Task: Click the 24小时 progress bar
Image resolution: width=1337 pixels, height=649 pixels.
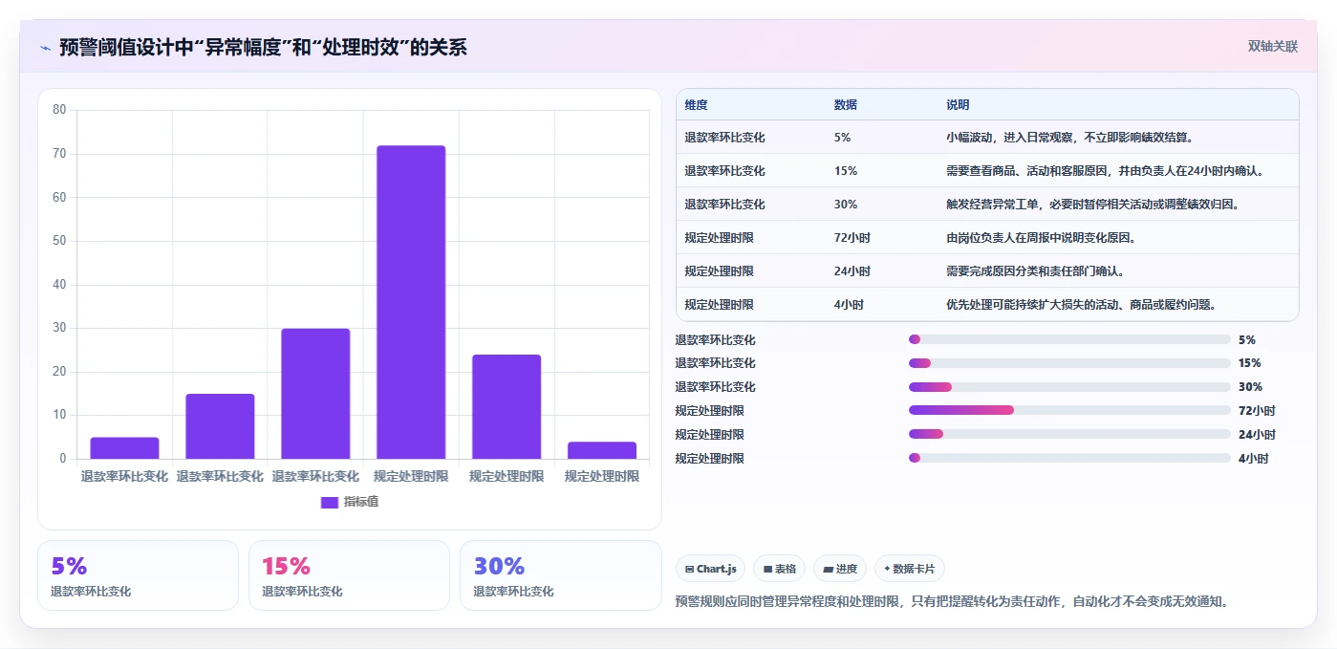Action: click(1069, 434)
